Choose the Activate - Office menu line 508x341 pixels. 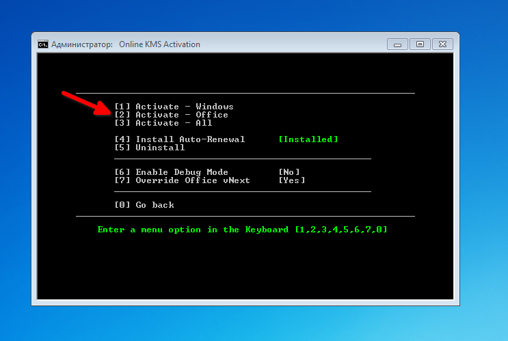172,115
